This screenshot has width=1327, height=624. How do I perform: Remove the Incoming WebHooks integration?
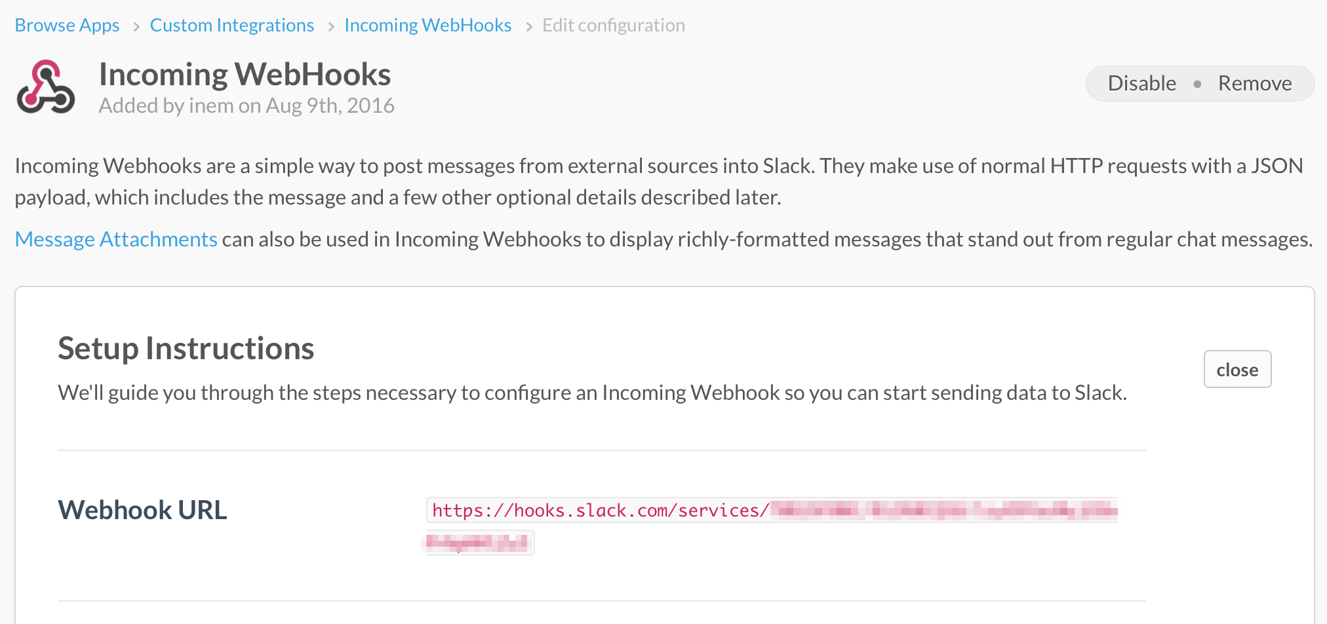pyautogui.click(x=1255, y=83)
